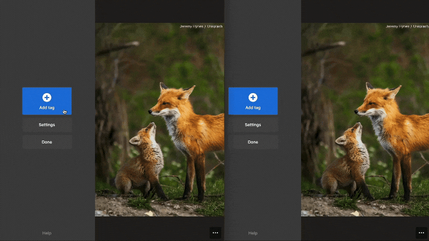Screen dimensions: 429x241
Task: Click the left fox photo
Action: (160, 120)
